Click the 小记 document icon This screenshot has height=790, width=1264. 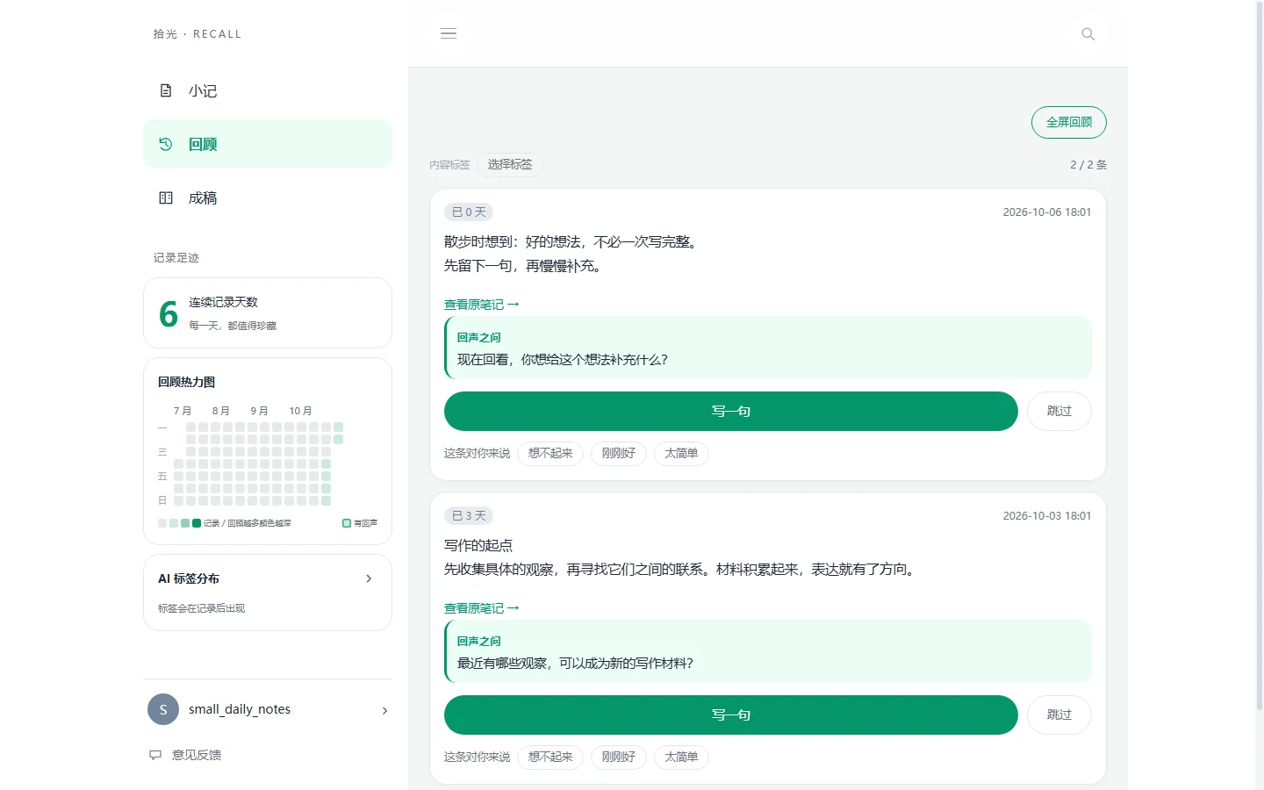tap(166, 90)
